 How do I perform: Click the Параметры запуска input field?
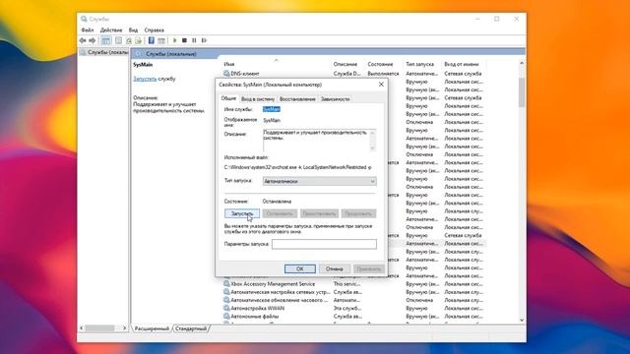[x=324, y=244]
